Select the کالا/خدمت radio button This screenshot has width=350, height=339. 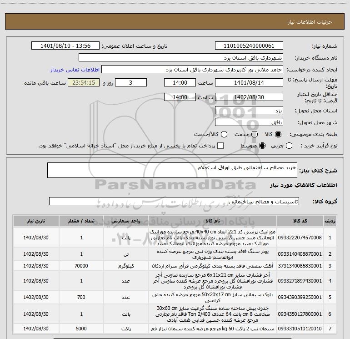(x=224, y=134)
